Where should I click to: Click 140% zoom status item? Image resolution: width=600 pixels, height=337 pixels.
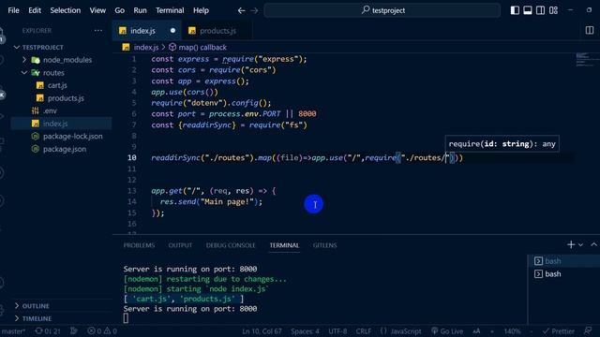(512, 331)
